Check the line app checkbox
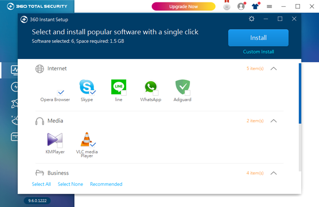319x207 pixels. (124, 93)
